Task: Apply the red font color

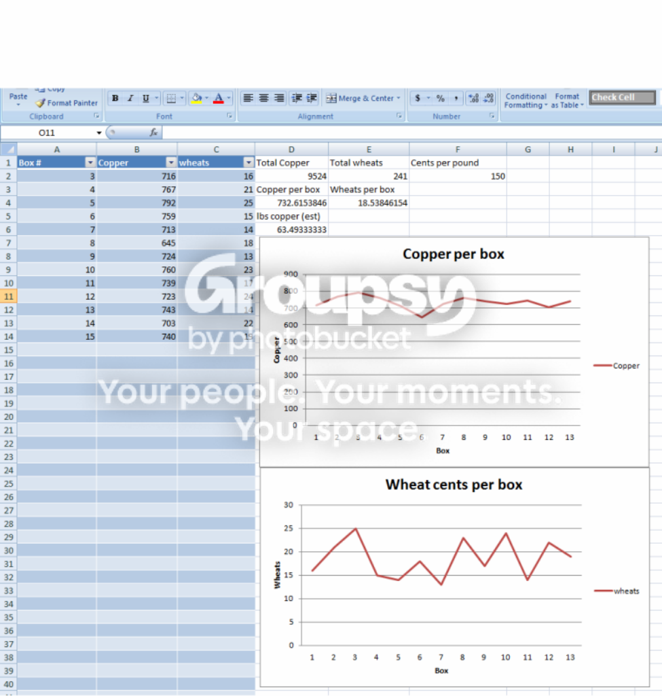Action: [x=219, y=99]
